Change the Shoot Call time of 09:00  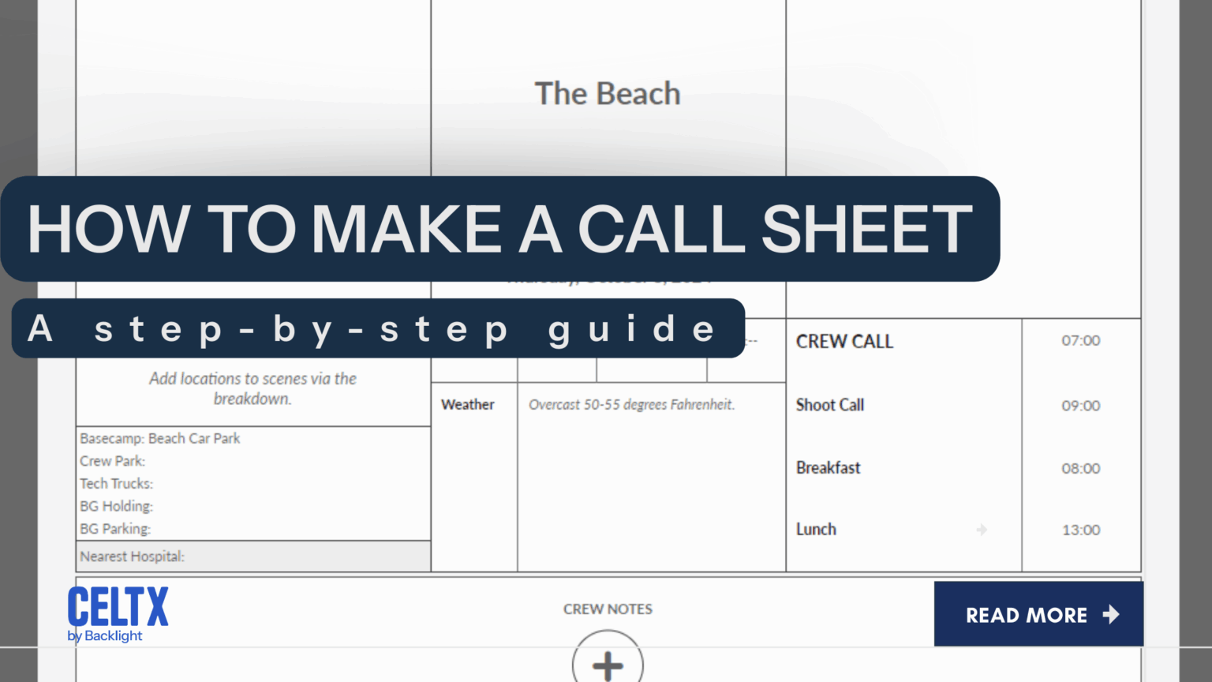coord(1080,405)
